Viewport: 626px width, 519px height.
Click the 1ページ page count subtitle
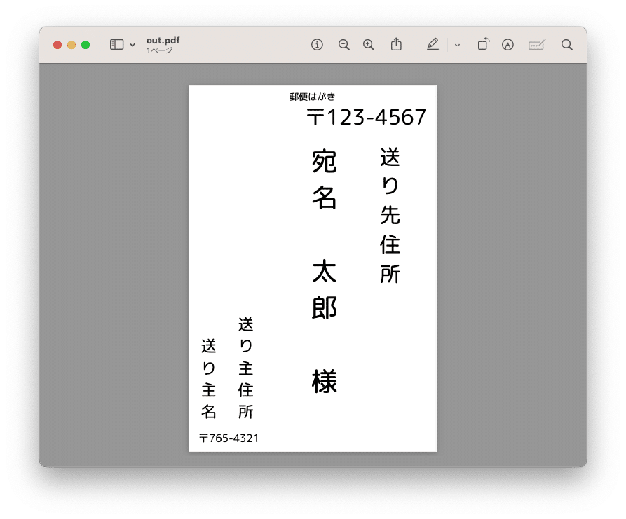pos(159,50)
